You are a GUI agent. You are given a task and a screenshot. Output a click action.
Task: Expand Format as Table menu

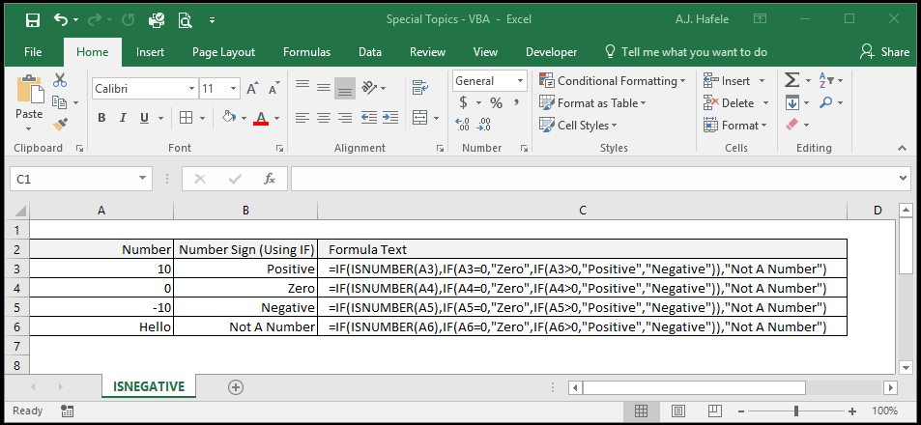click(592, 102)
